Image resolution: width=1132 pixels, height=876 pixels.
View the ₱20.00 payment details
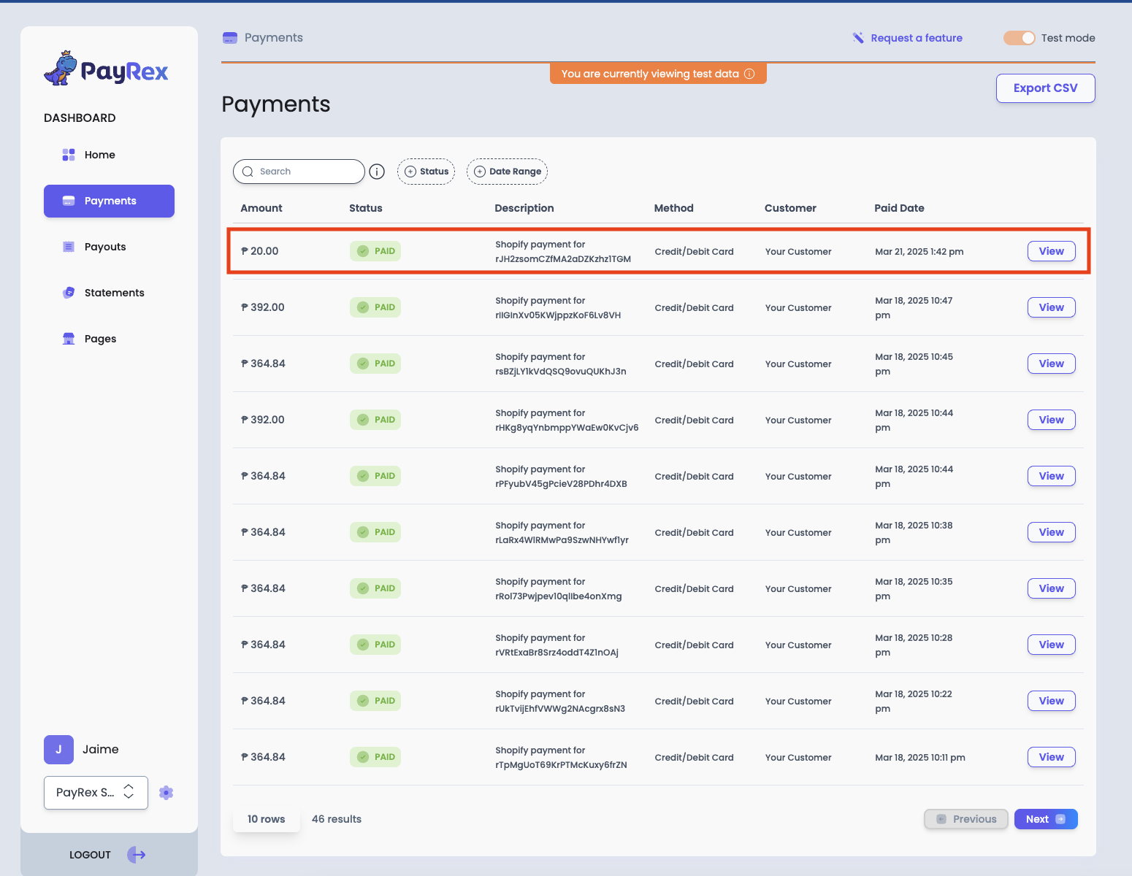coord(1051,250)
